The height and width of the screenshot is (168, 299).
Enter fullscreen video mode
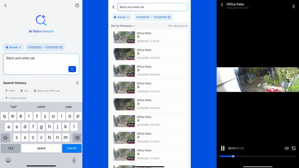pos(294,148)
